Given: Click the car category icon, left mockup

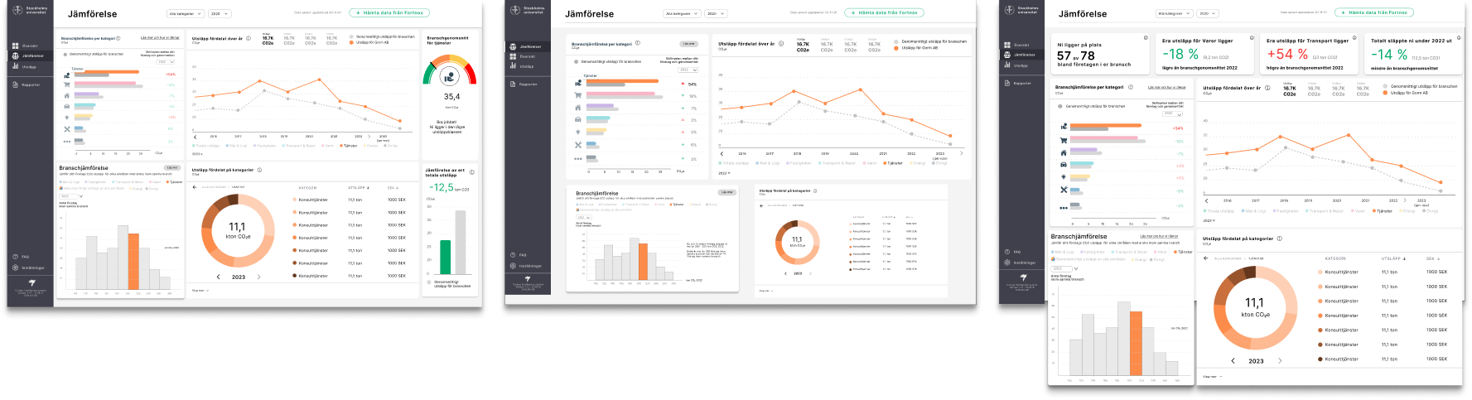Looking at the screenshot, I should [x=67, y=106].
